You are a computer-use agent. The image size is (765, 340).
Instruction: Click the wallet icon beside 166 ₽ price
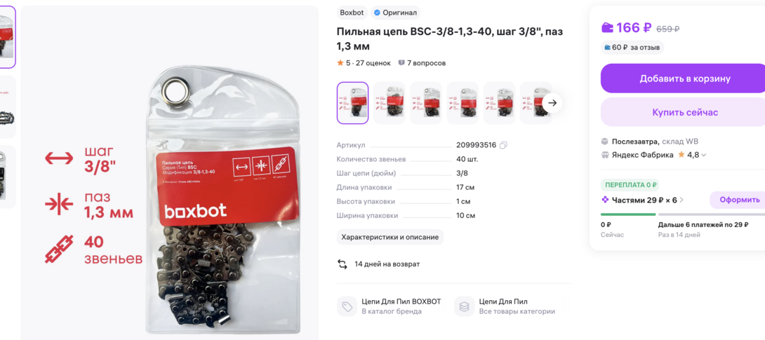point(607,28)
